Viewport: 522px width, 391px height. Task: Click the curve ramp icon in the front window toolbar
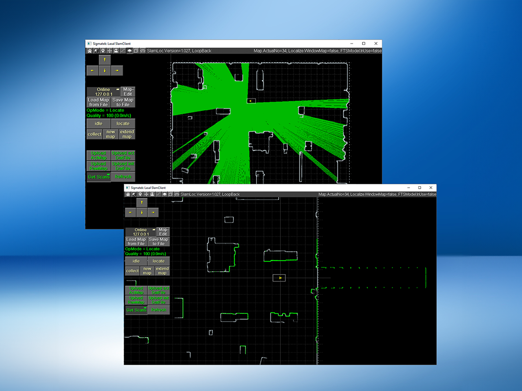[x=159, y=194]
